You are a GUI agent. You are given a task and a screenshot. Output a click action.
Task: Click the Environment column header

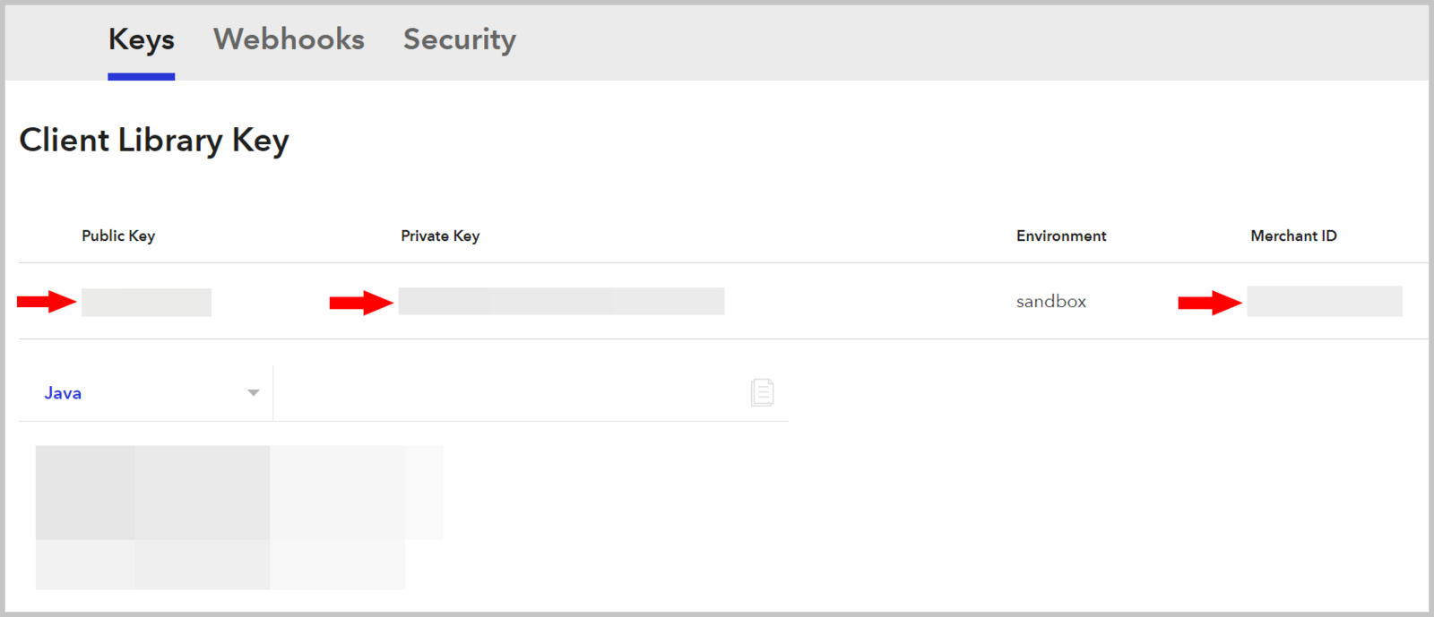[1061, 236]
